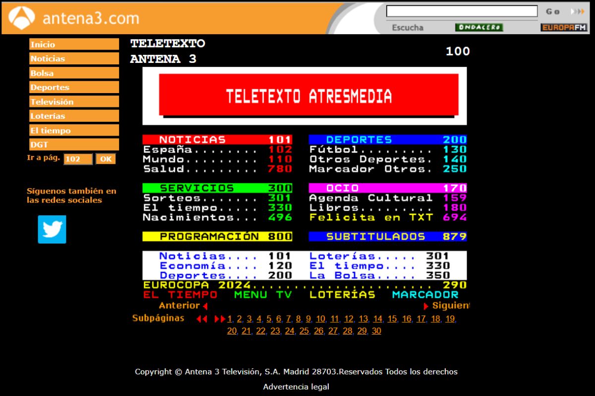Click the subpages rewind double arrow
This screenshot has height=396, width=595.
pyautogui.click(x=201, y=319)
